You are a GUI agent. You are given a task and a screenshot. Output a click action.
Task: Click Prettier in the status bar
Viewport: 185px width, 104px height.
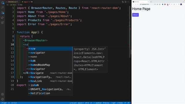pyautogui.click(x=120, y=103)
